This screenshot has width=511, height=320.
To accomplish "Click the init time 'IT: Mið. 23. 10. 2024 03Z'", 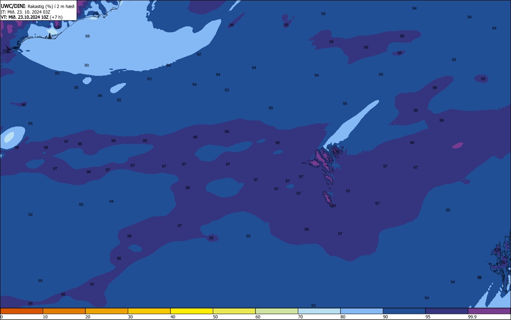I will tap(26, 12).
